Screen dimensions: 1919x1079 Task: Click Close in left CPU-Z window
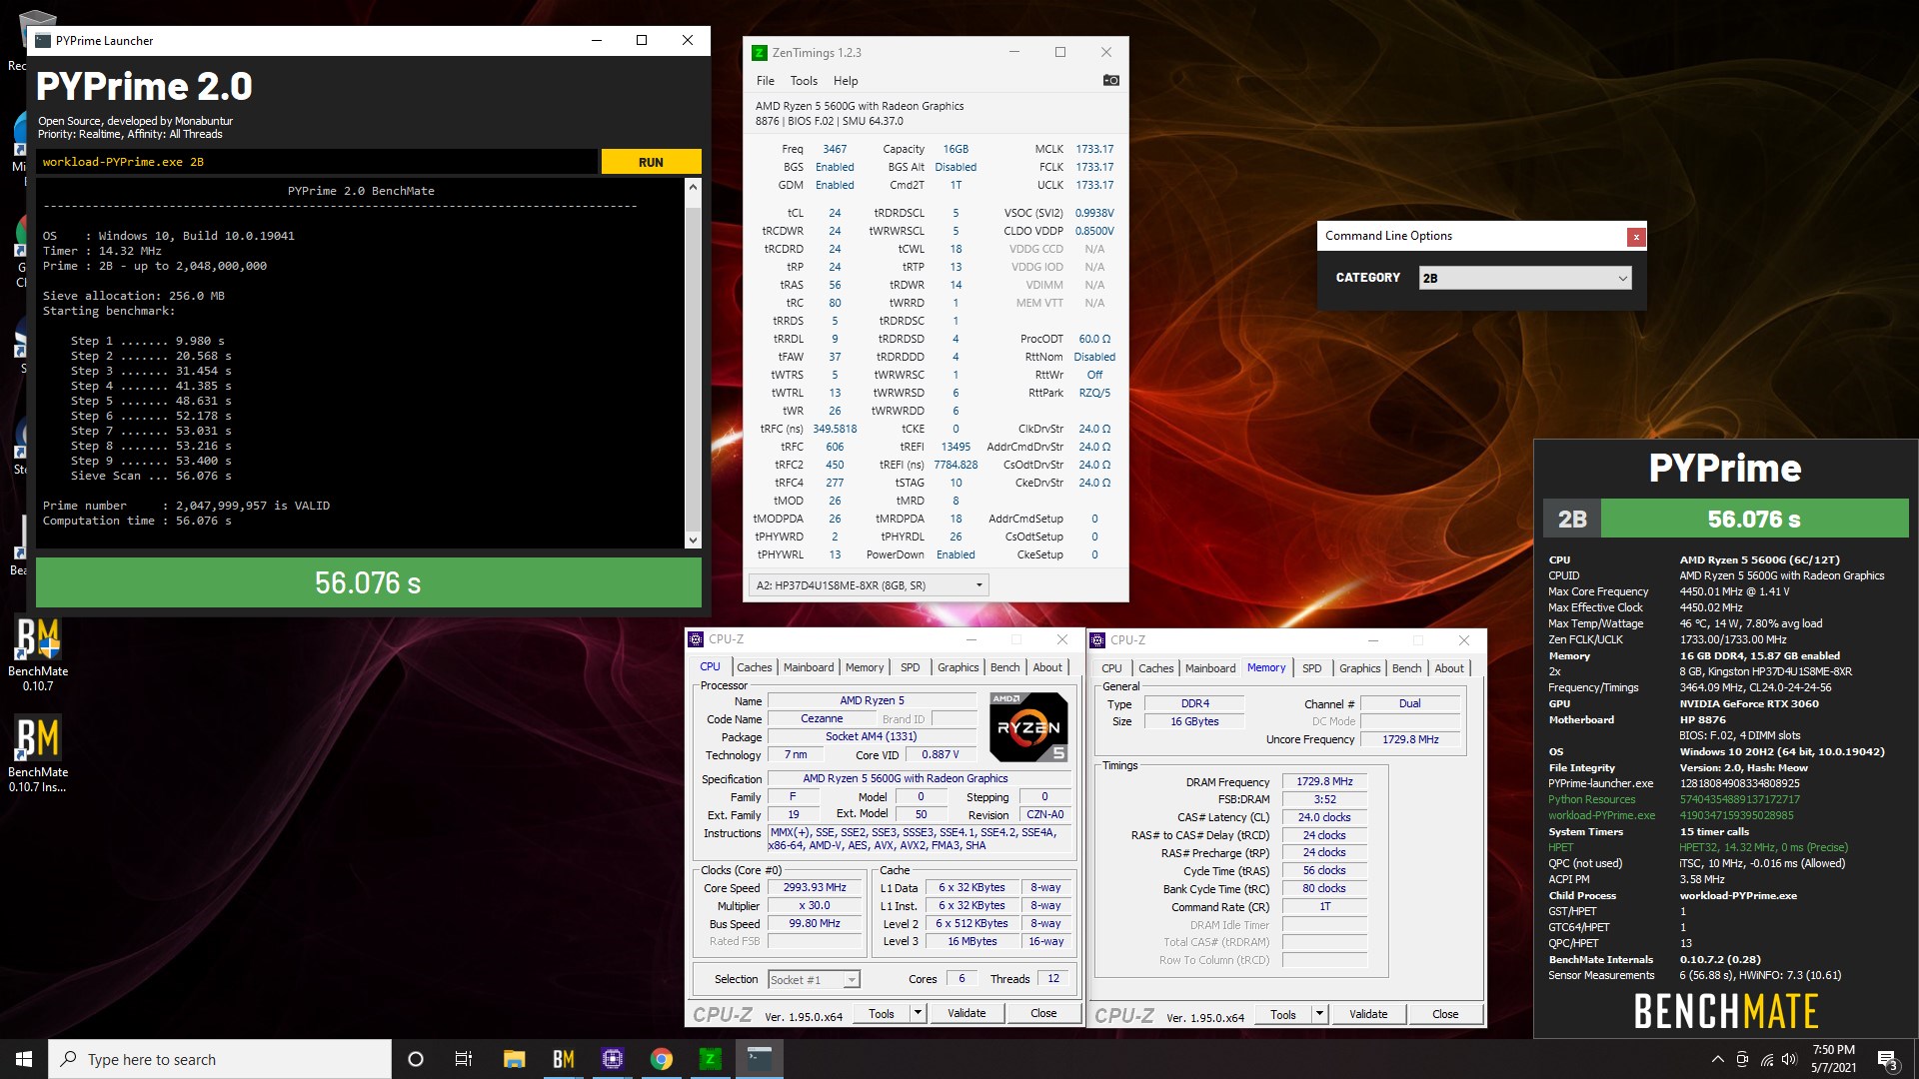[1043, 1013]
